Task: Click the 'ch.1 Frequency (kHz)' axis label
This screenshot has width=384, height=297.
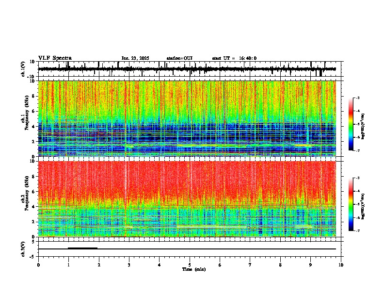Action: 26,114
